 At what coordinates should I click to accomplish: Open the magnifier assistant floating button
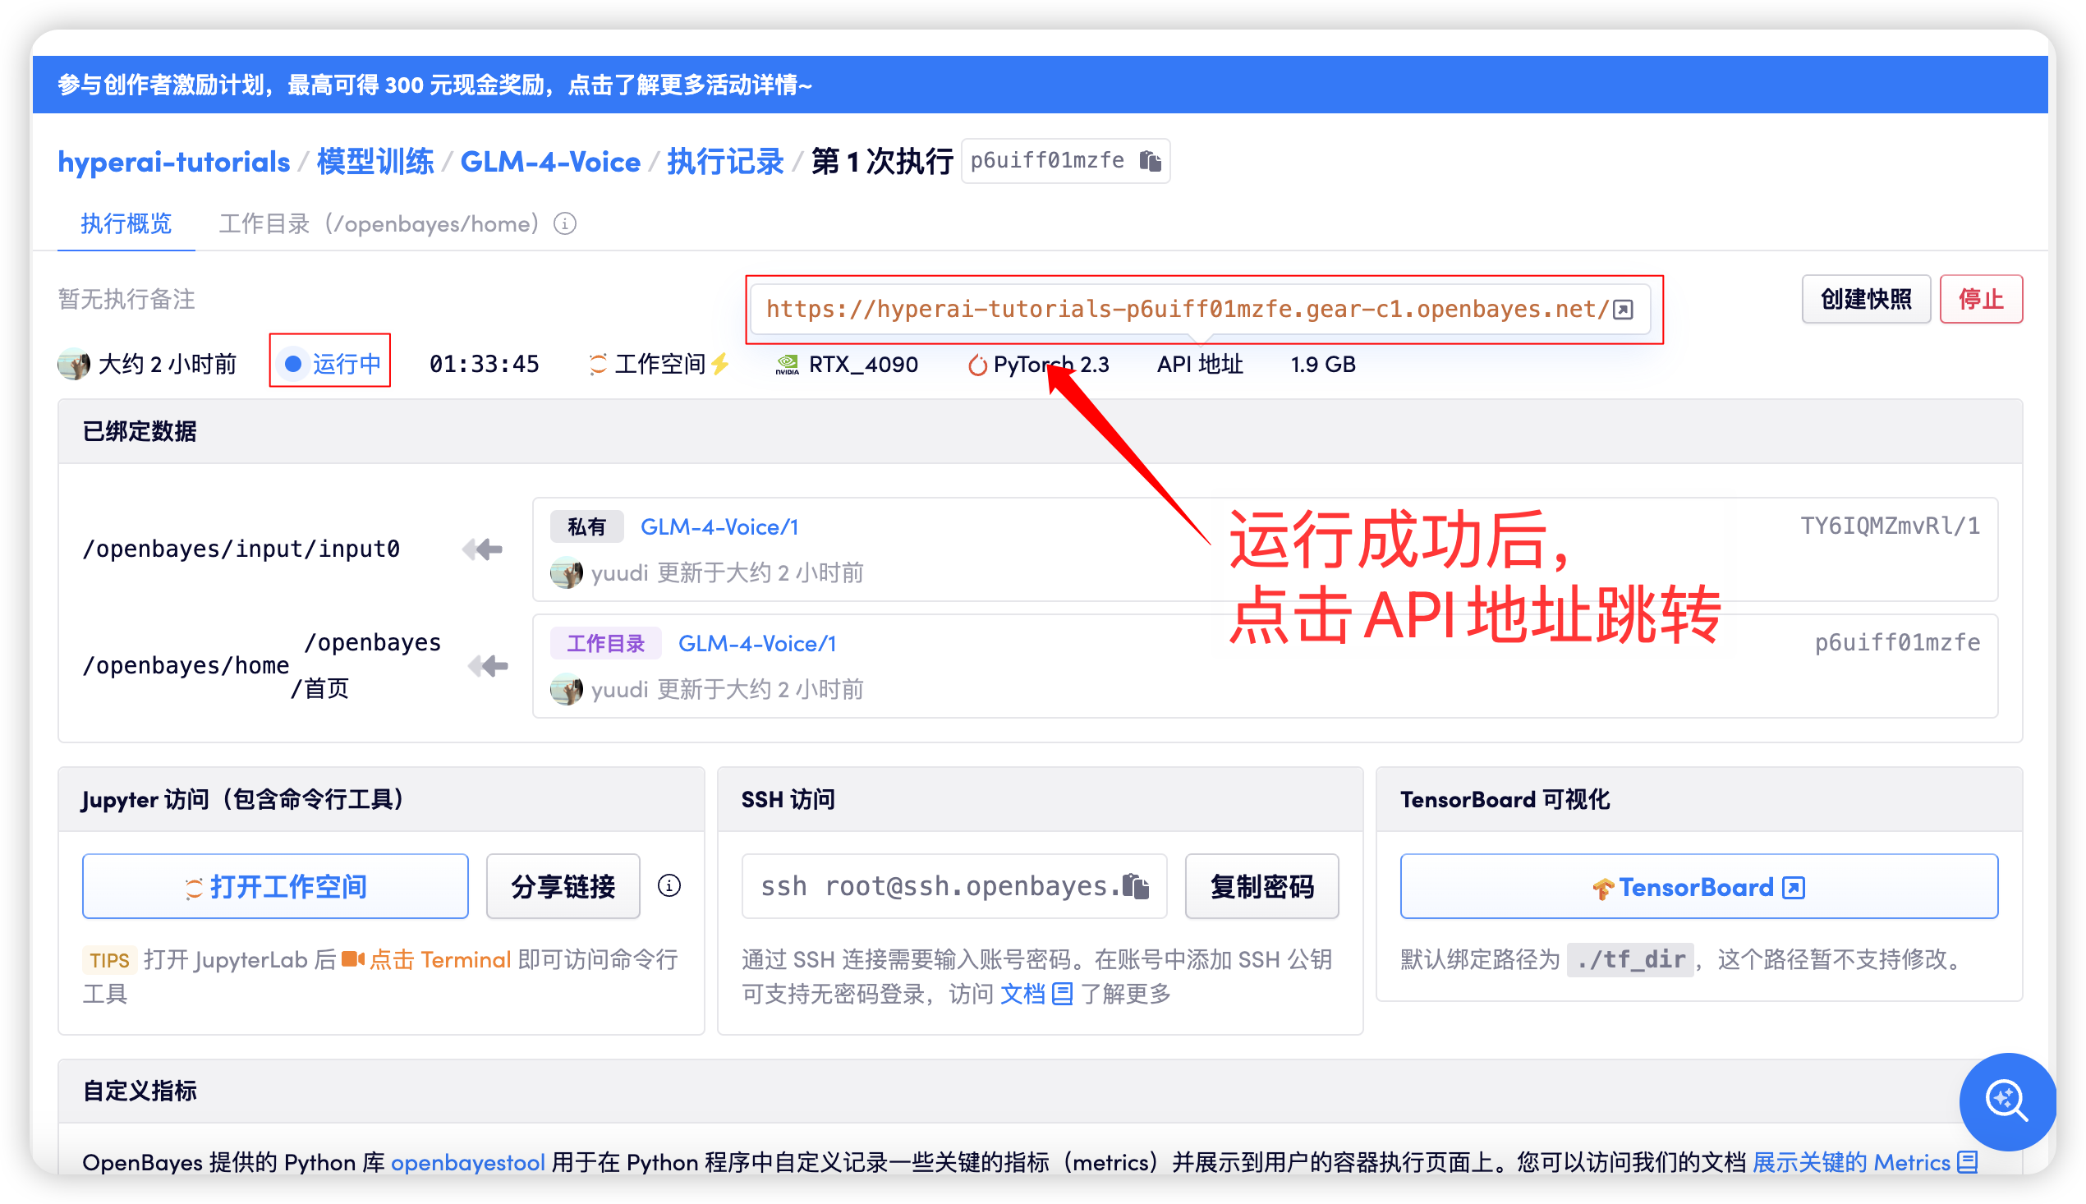[x=2006, y=1101]
